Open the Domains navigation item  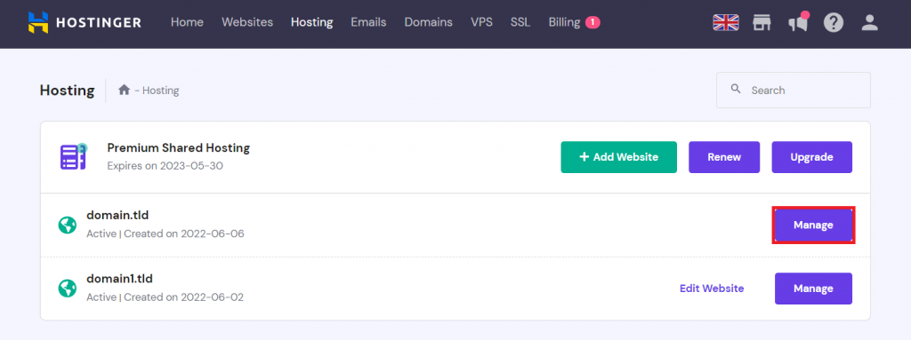pyautogui.click(x=428, y=22)
